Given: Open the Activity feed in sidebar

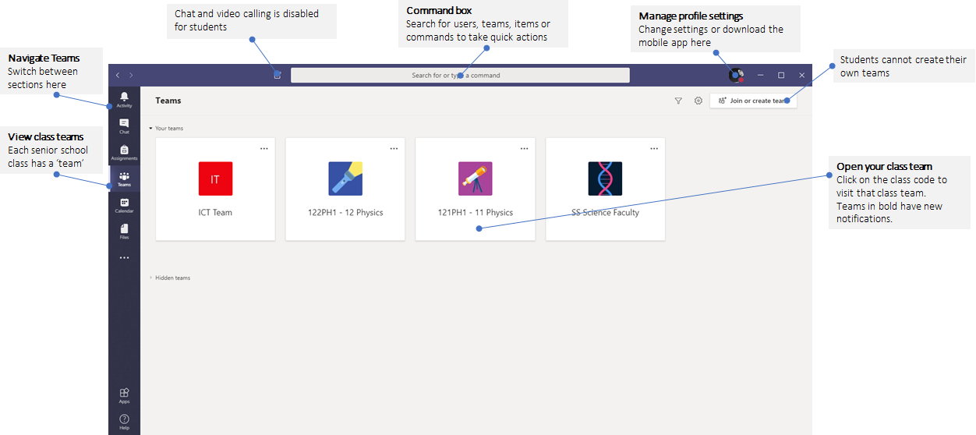Looking at the screenshot, I should point(124,99).
